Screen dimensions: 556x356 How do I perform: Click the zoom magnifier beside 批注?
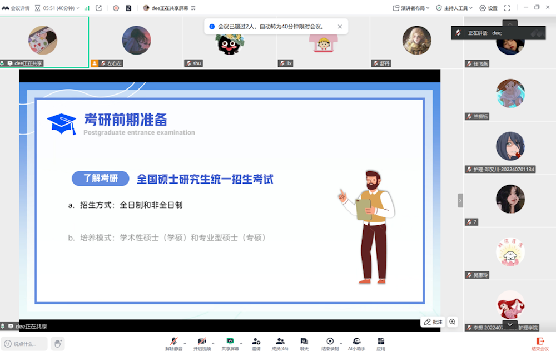[453, 322]
